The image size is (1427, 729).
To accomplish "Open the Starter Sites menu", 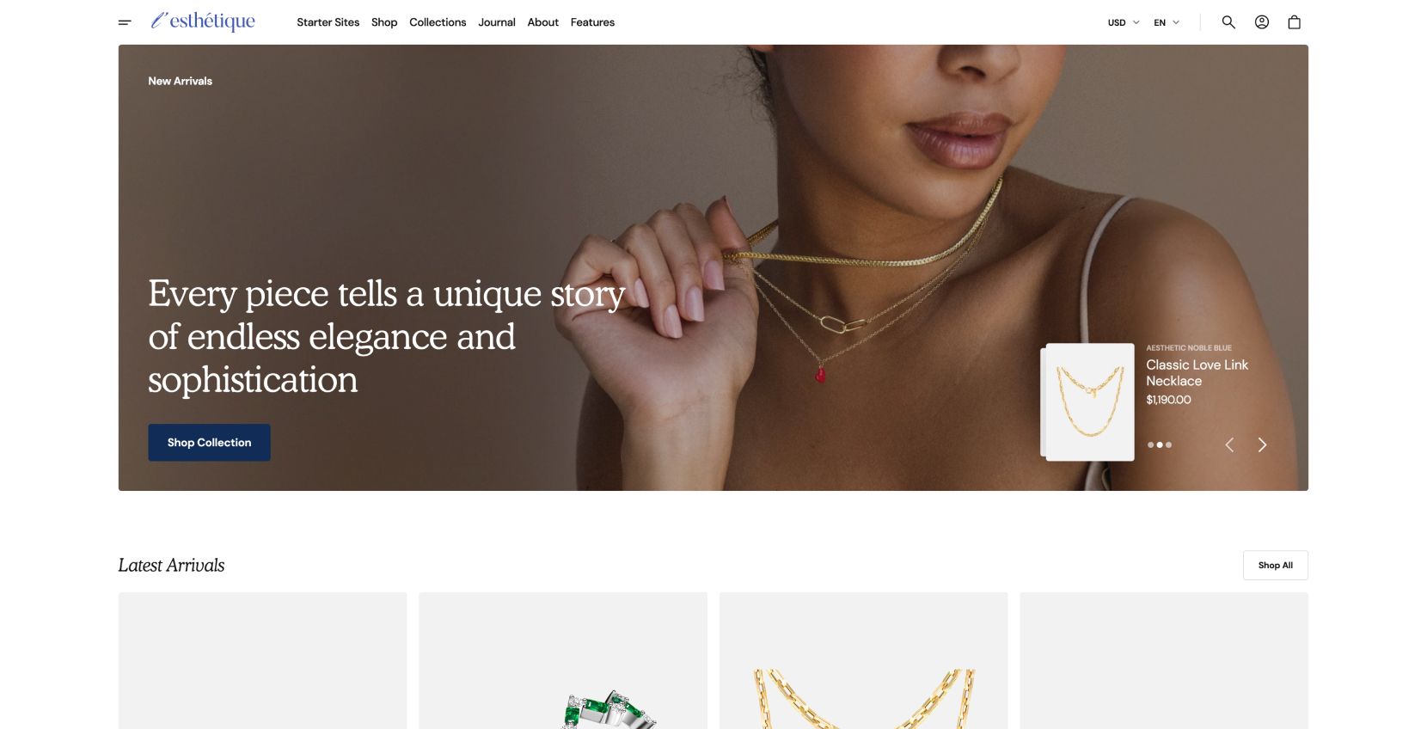I will click(x=328, y=22).
